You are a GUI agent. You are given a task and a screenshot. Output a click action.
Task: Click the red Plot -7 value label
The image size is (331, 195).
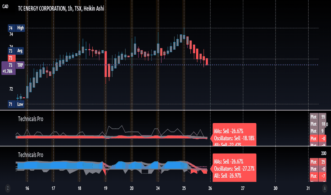coord(318,176)
